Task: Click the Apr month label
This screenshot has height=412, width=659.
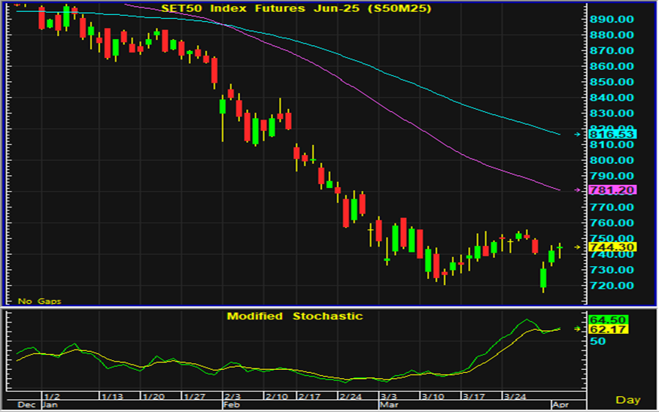Action: pos(560,405)
